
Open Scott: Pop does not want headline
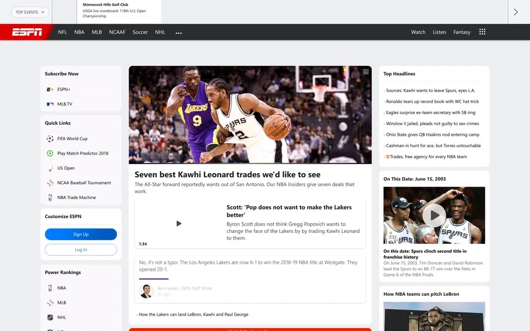(x=289, y=211)
